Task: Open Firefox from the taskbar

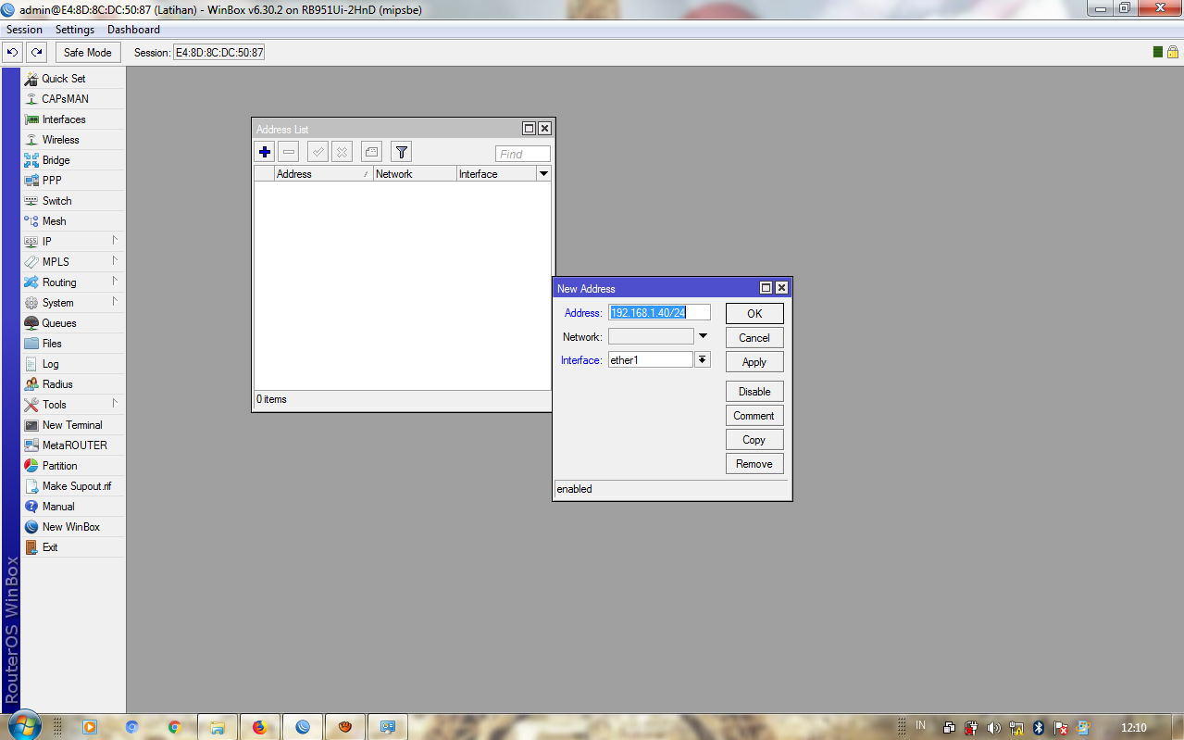Action: tap(259, 727)
